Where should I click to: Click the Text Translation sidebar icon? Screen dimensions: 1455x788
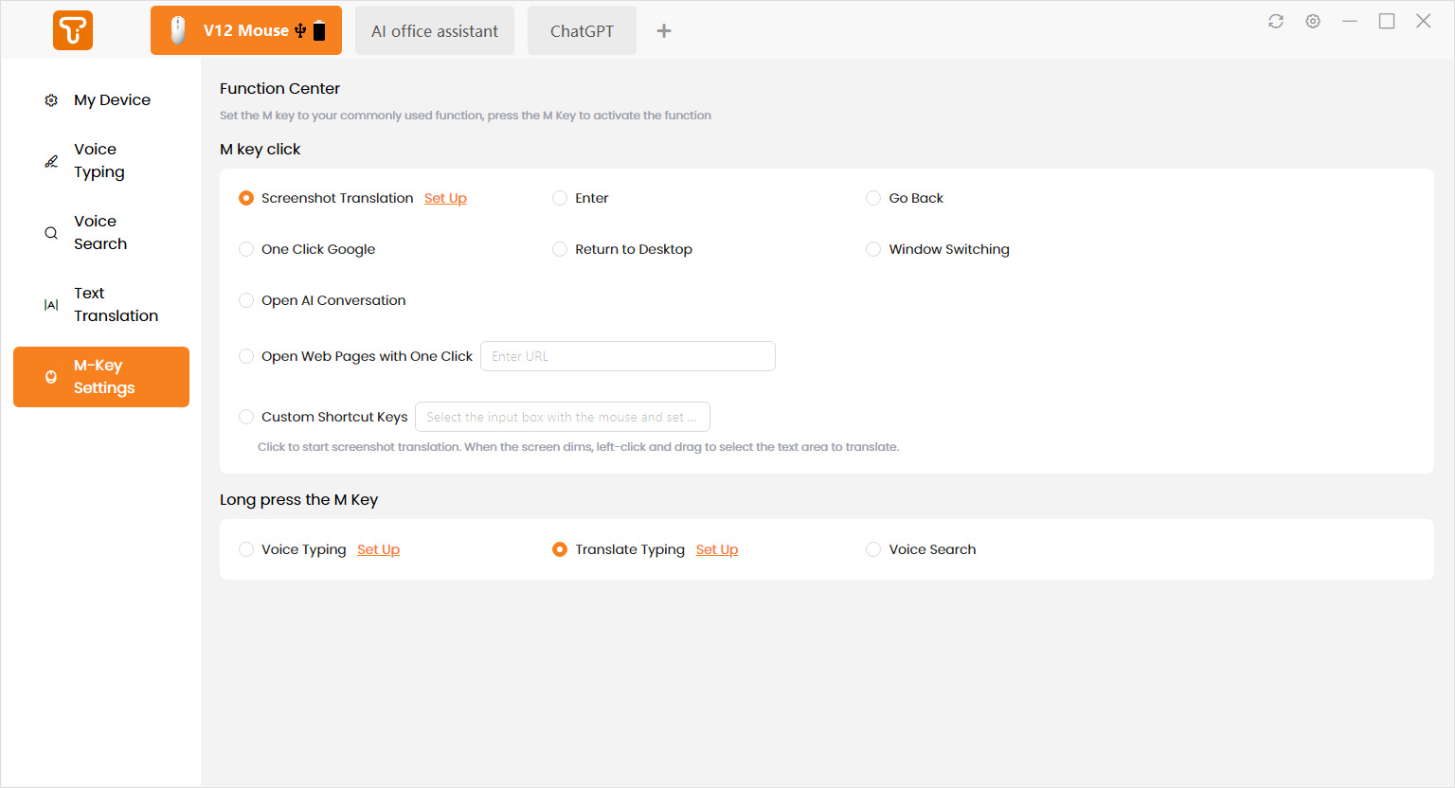(51, 305)
